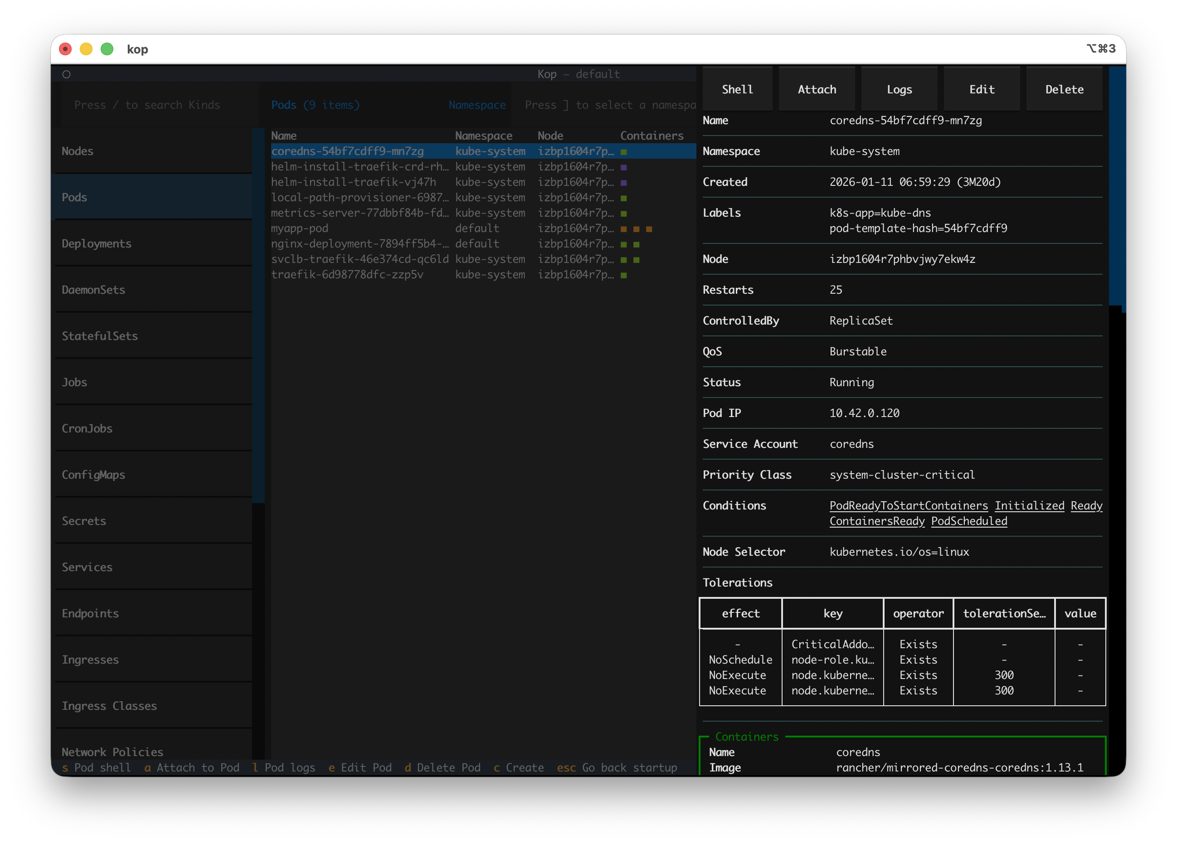This screenshot has height=844, width=1177.
Task: Click the image rancher/mirrored-coredns-coredns:1.13.1
Action: [959, 767]
